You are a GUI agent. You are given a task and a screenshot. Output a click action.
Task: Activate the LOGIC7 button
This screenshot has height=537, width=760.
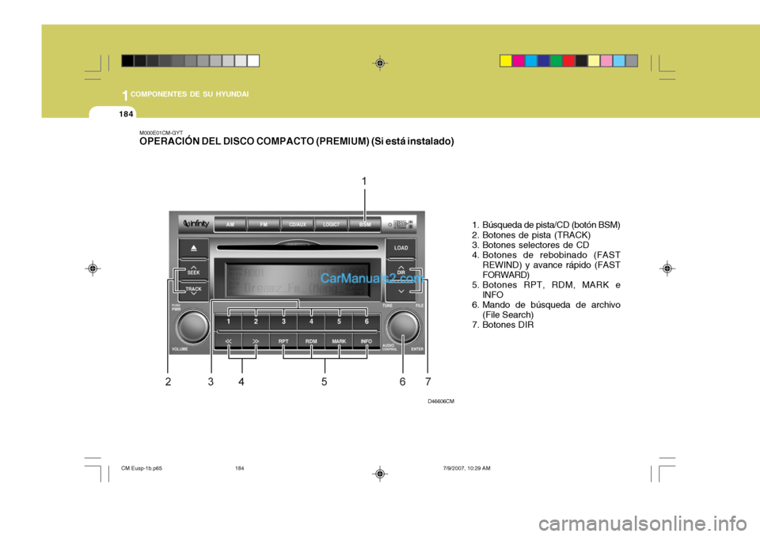coord(332,225)
